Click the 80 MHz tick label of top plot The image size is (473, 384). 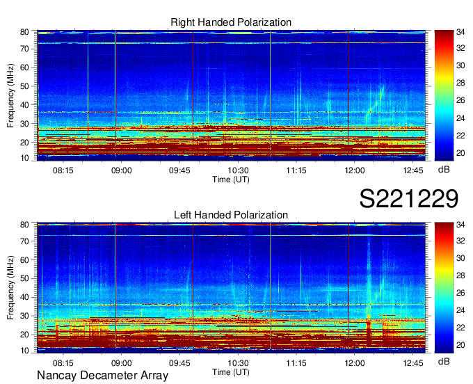(24, 32)
